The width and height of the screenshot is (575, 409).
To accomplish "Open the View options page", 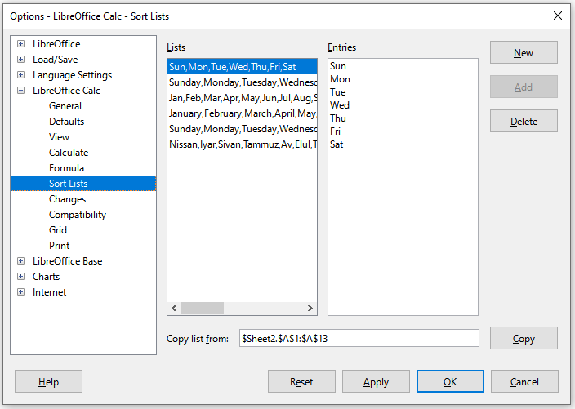I will tap(59, 136).
